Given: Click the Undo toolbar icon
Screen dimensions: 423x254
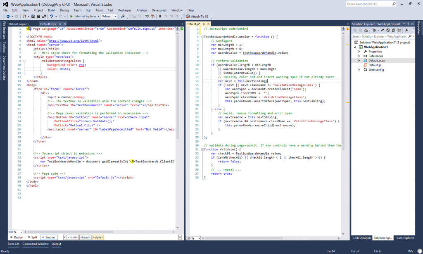Looking at the screenshot, I should (51, 17).
